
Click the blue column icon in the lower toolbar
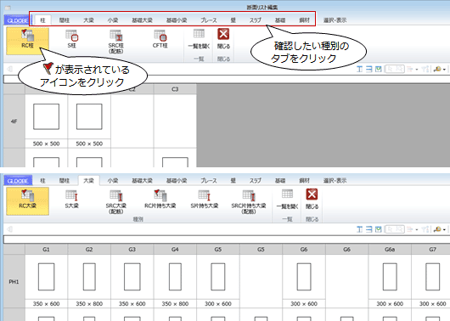click(x=359, y=229)
